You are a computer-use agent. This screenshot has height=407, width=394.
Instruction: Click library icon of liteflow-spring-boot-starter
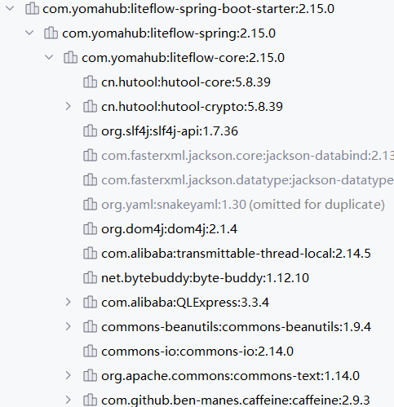(32, 8)
